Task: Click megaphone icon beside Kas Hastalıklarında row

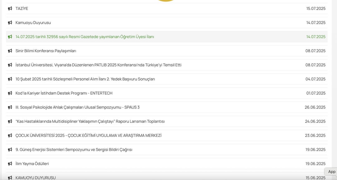Action: (10, 122)
